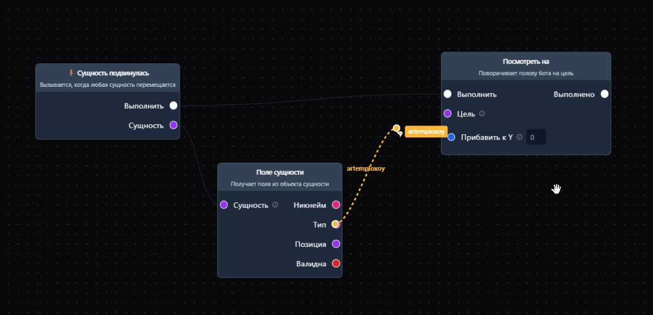Screen dimensions: 653x315
Task: Click the pink Никнейм output pin
Action: (336, 205)
